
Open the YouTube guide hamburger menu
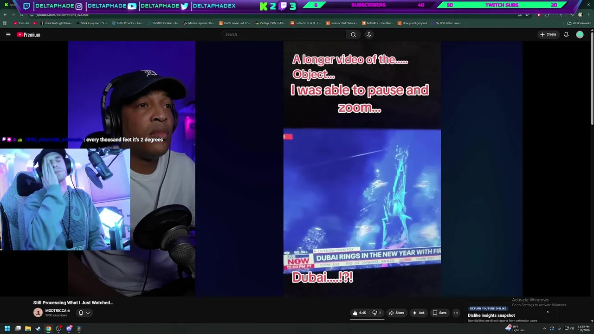pyautogui.click(x=8, y=34)
